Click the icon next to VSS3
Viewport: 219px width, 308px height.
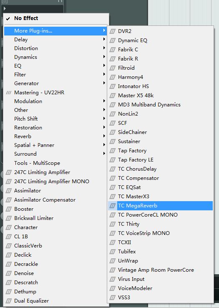(112, 298)
